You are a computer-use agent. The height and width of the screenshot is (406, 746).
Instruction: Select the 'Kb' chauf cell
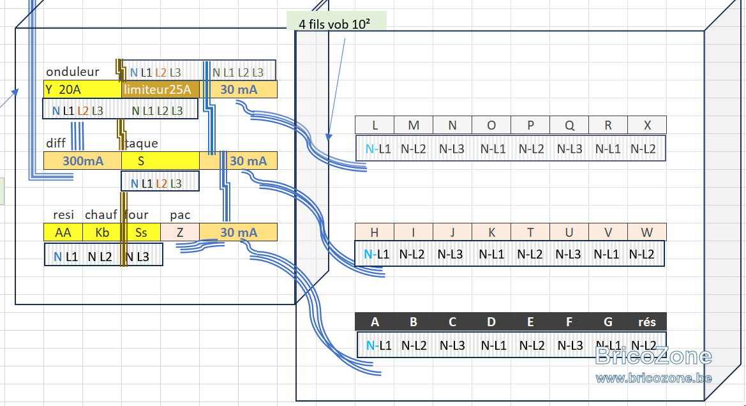coord(102,232)
